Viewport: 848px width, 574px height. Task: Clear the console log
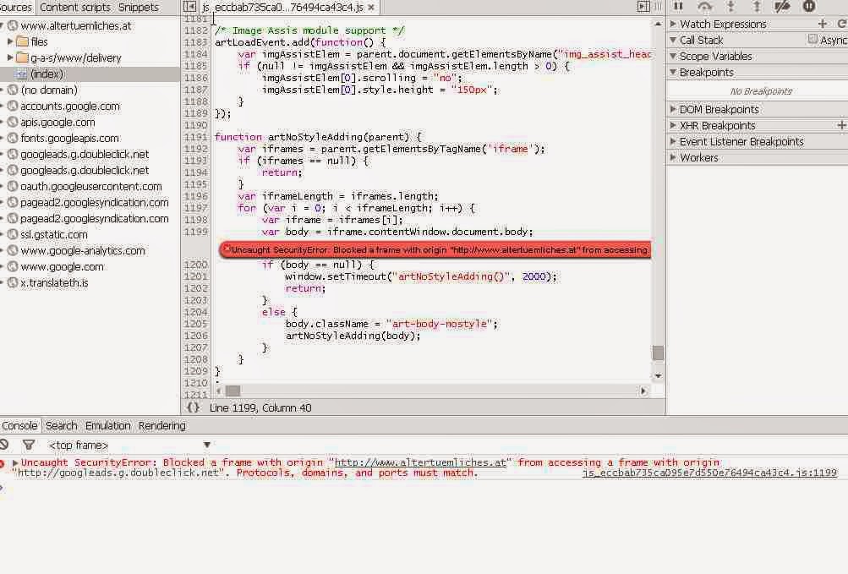click(5, 445)
